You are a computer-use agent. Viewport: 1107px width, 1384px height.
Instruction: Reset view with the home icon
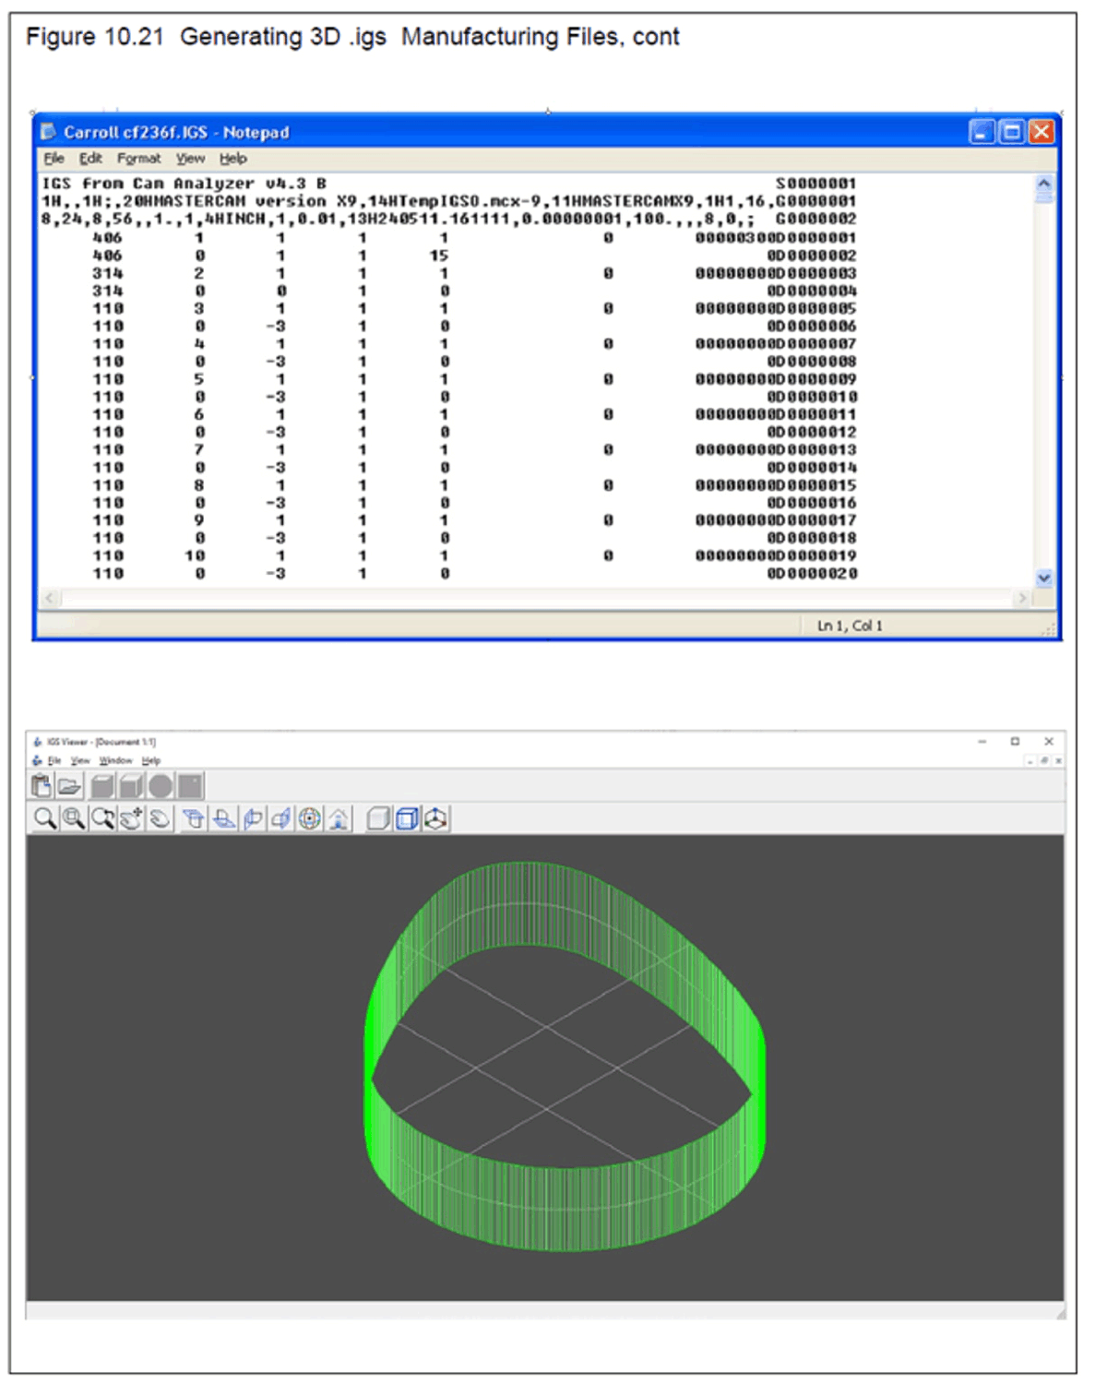click(339, 818)
